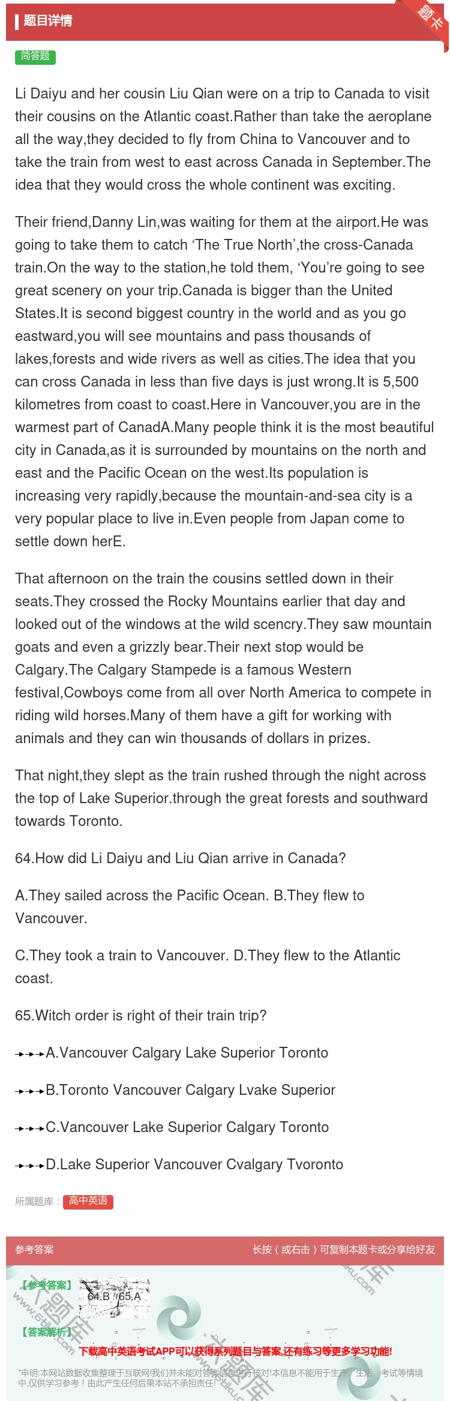Click question 64 text about arriving in Canada
This screenshot has height=1401, width=450.
(x=181, y=858)
